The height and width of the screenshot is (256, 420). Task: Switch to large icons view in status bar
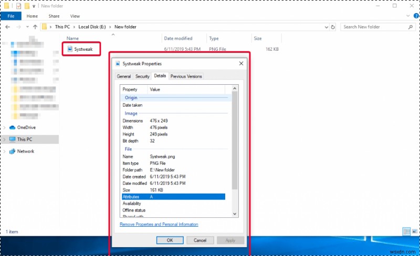[x=414, y=231]
